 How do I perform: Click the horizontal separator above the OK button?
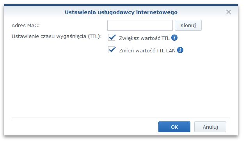(121, 118)
